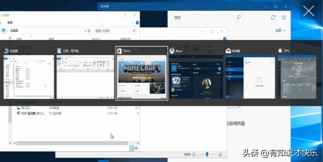Click the 3.13 GB size value
Screen dimensions: 323x162
(x=112, y=113)
